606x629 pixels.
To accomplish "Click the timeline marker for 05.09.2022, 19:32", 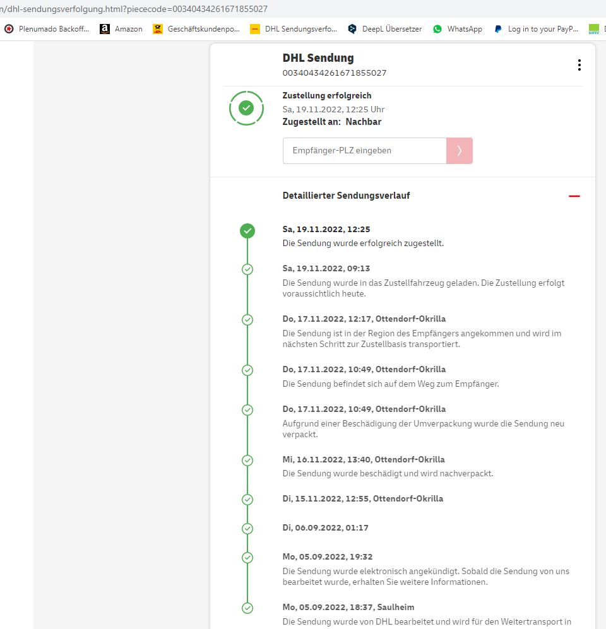I will point(247,558).
